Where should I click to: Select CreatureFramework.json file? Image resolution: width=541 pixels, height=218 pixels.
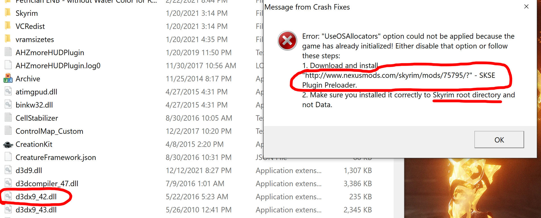[x=56, y=157]
